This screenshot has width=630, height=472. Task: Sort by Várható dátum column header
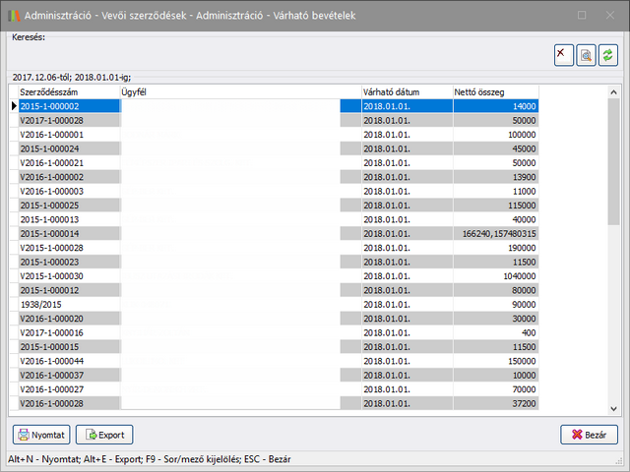pyautogui.click(x=404, y=91)
